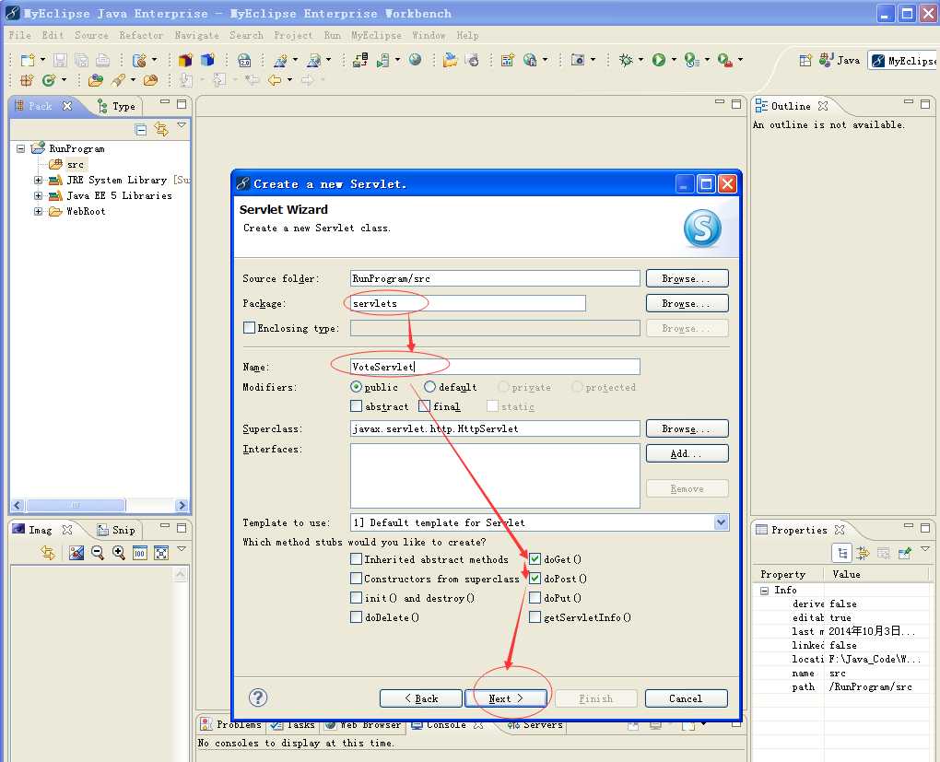
Task: Open the Window menu
Action: coord(429,35)
